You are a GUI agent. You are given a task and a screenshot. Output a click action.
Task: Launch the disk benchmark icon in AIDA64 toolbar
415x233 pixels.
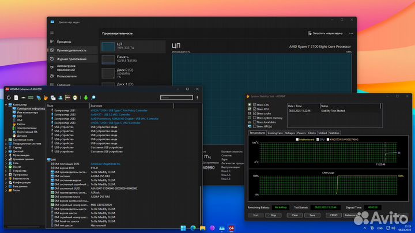tap(23, 97)
